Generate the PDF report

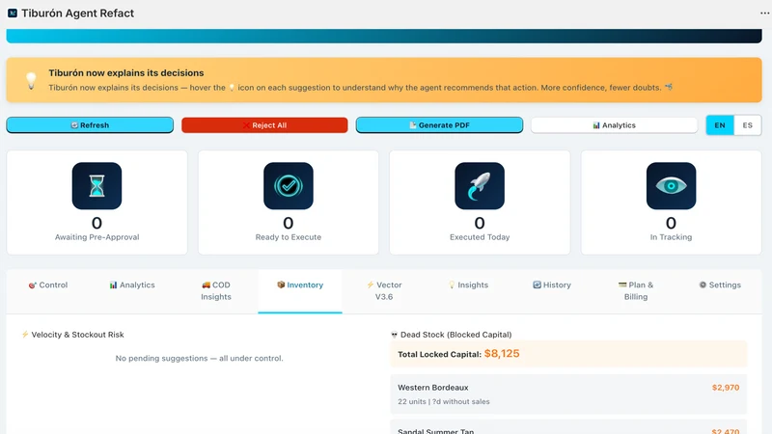click(x=439, y=125)
